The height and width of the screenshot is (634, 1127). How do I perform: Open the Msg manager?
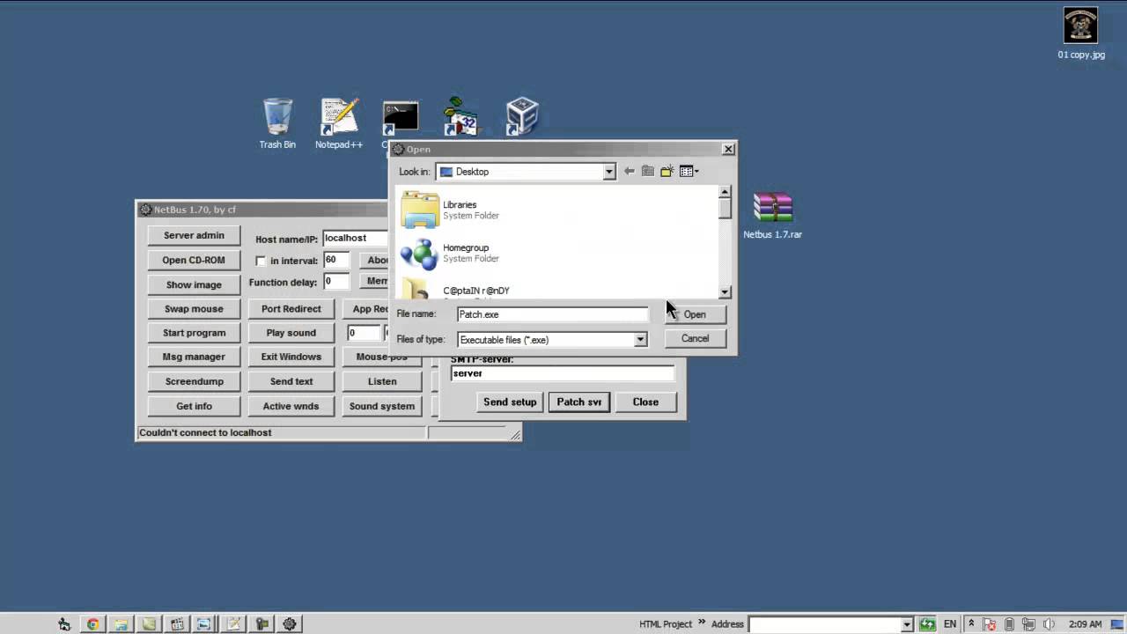point(194,357)
